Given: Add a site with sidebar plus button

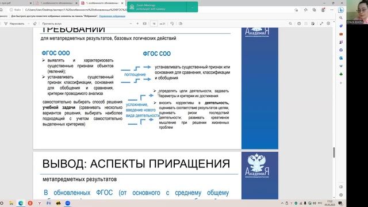Looking at the screenshot, I should [x=341, y=83].
